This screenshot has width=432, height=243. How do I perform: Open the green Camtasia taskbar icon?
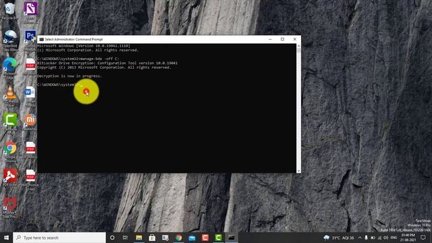[218, 238]
